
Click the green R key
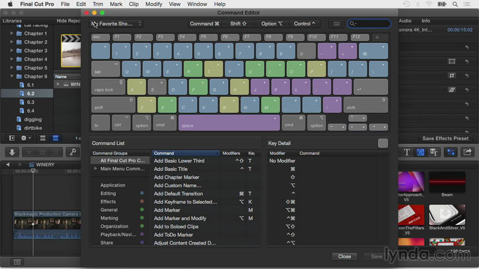pos(193,69)
